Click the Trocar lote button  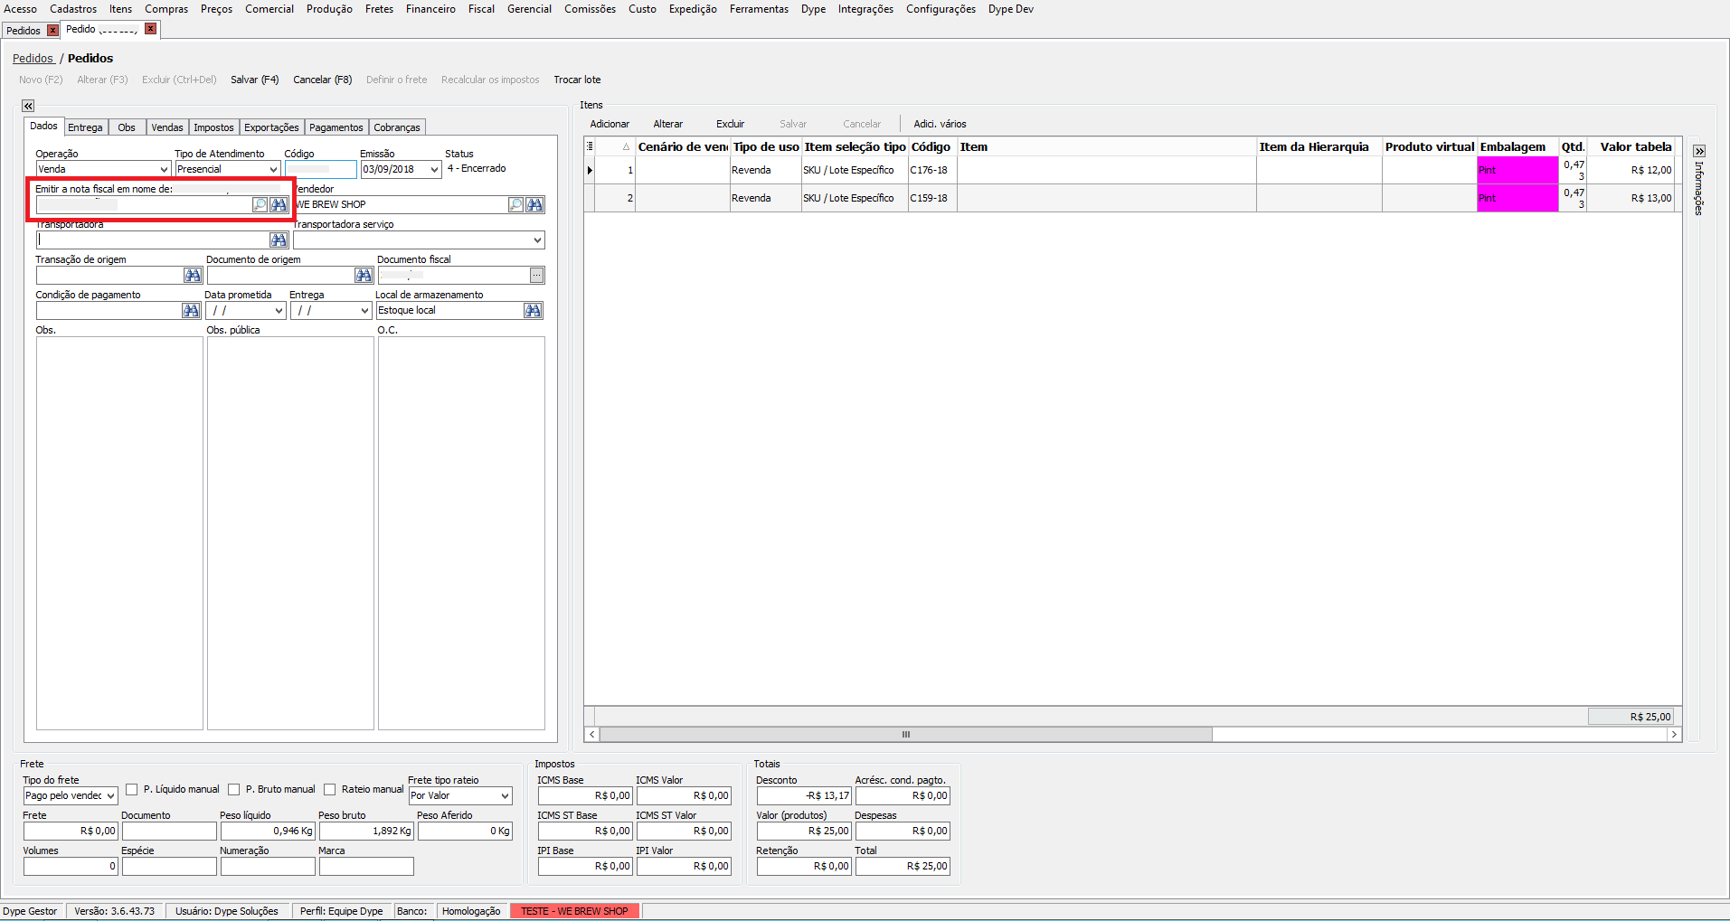[x=577, y=80]
